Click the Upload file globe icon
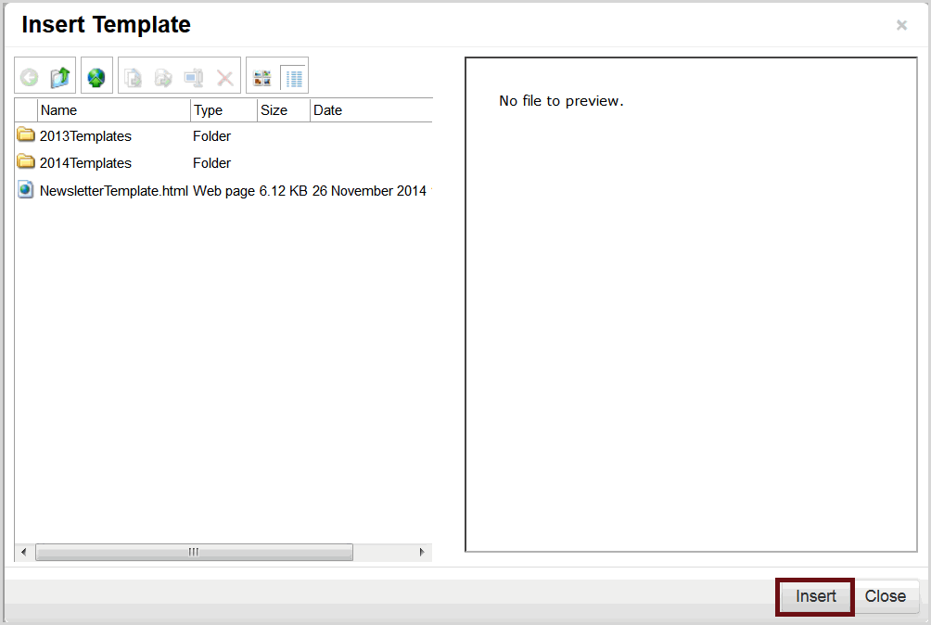The image size is (931, 625). [x=96, y=78]
